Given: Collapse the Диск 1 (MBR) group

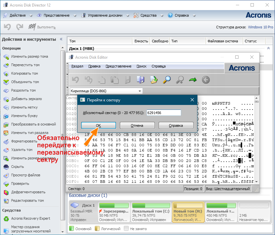Looking at the screenshot, I should pyautogui.click(x=268, y=48).
